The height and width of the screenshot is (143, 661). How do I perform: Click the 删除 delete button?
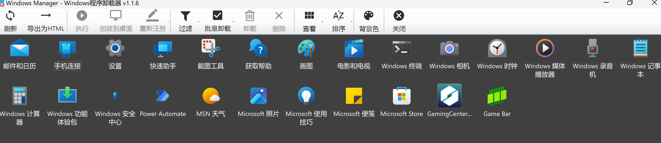pyautogui.click(x=279, y=21)
